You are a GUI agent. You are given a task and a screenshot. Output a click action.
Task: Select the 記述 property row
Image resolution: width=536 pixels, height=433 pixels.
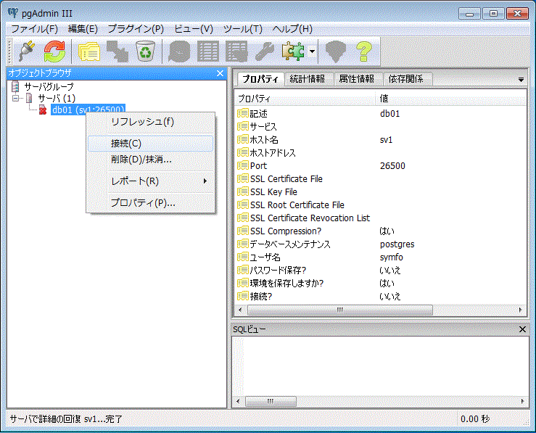(x=381, y=113)
